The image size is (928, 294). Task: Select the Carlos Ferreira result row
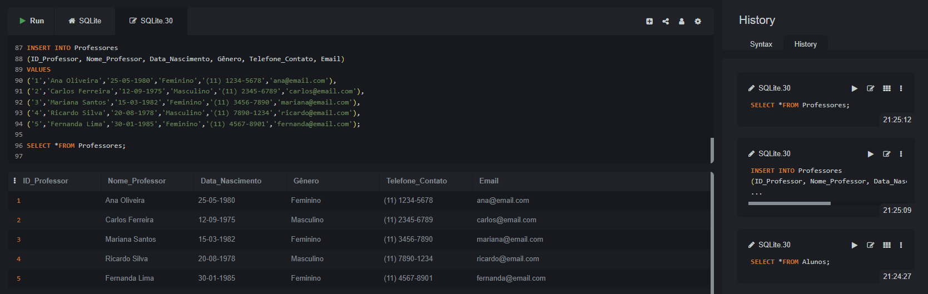point(129,220)
